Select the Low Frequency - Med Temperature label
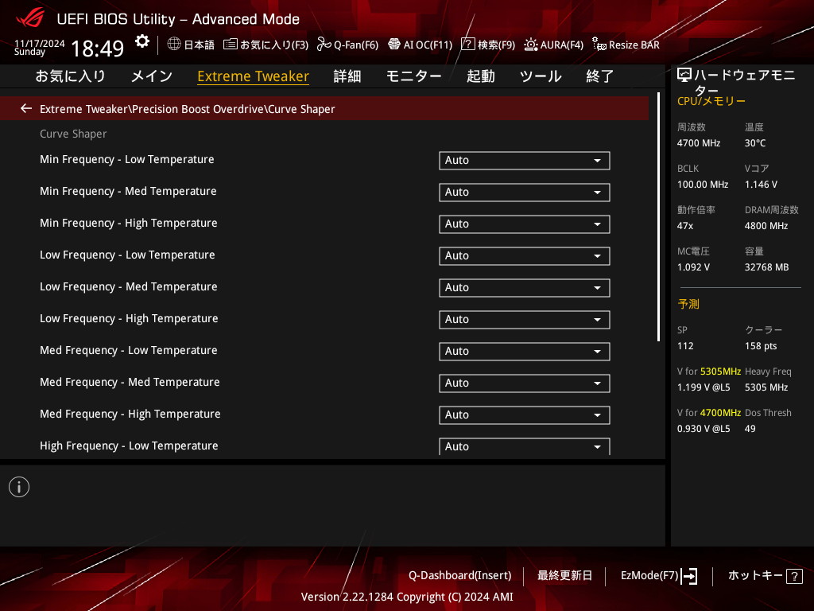 tap(128, 286)
